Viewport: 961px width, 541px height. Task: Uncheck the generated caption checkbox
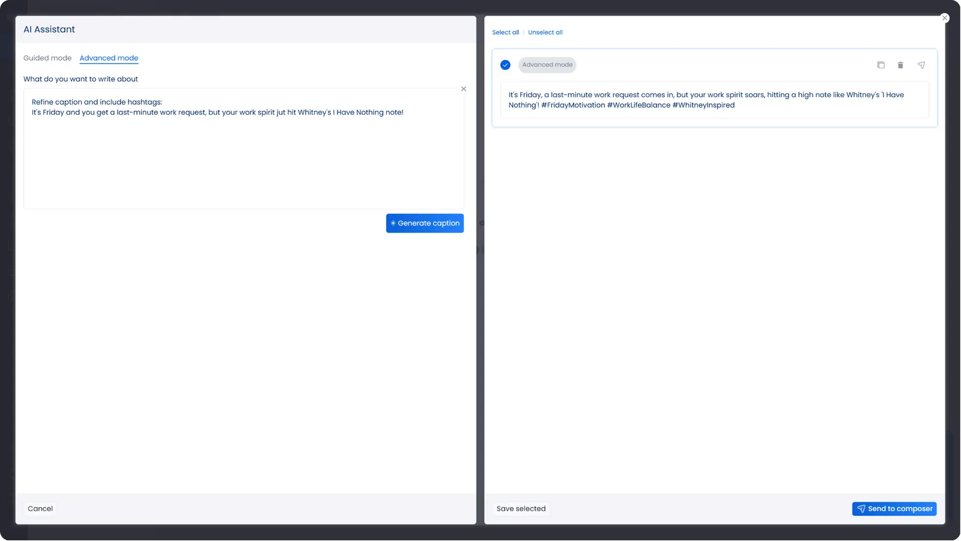505,65
